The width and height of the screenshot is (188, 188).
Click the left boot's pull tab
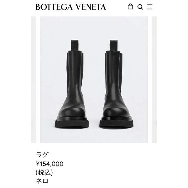point(75,45)
